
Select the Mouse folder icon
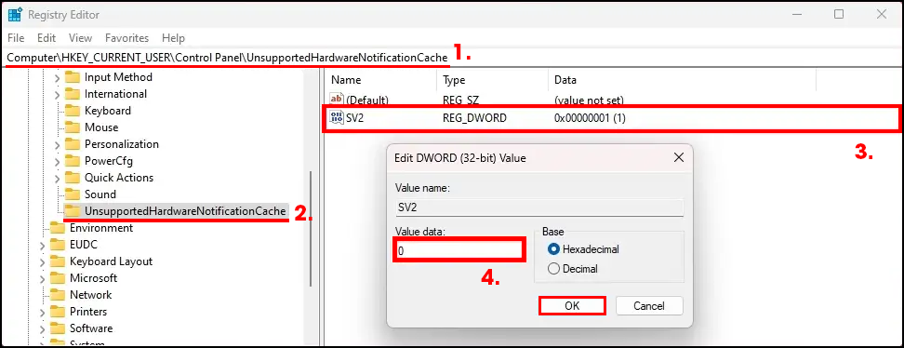72,127
